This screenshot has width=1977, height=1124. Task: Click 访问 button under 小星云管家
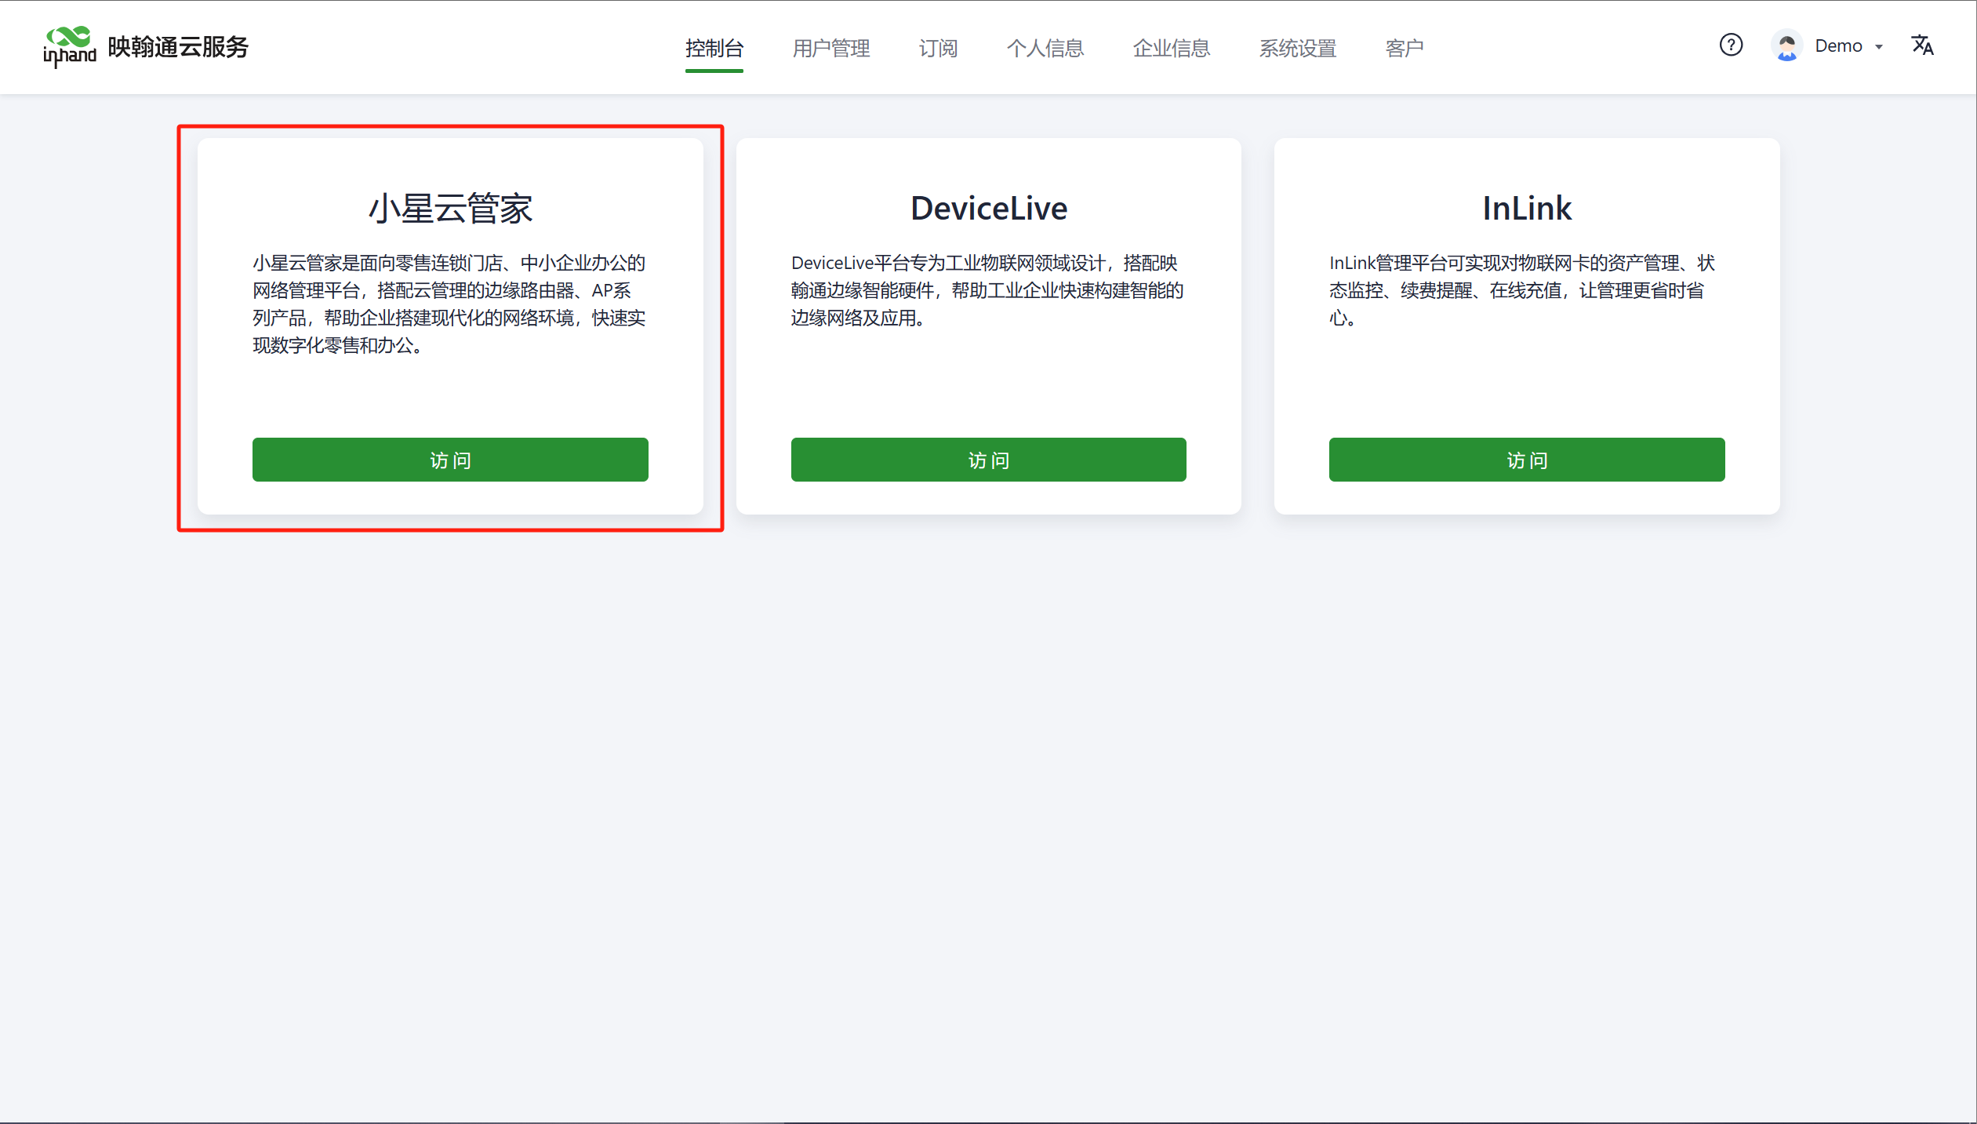[x=450, y=460]
